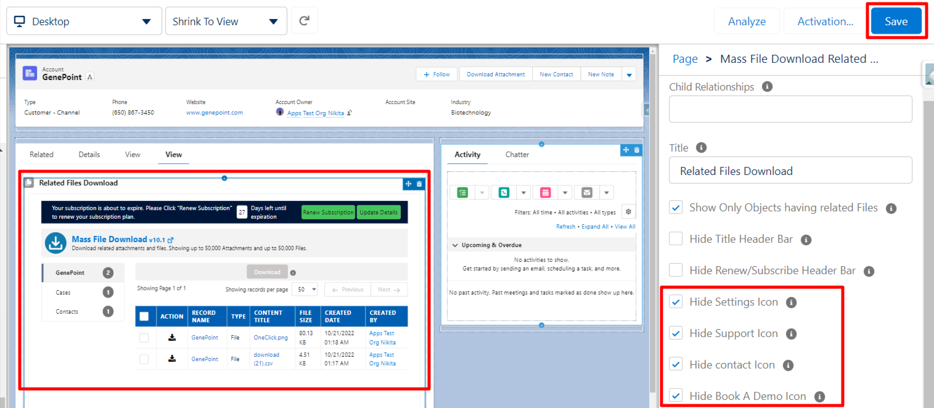This screenshot has width=934, height=408.
Task: Click the teal Log a Call phone icon
Action: tap(504, 192)
